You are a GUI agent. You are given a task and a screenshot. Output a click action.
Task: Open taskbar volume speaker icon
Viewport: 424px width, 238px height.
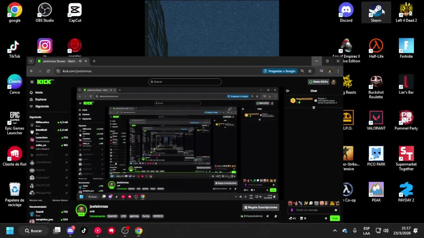pyautogui.click(x=386, y=231)
